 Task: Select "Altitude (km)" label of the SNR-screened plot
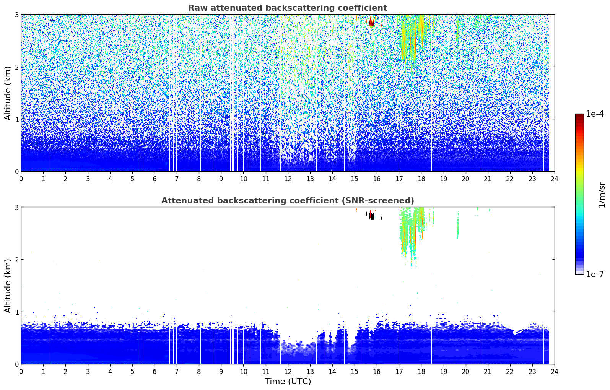coord(8,286)
